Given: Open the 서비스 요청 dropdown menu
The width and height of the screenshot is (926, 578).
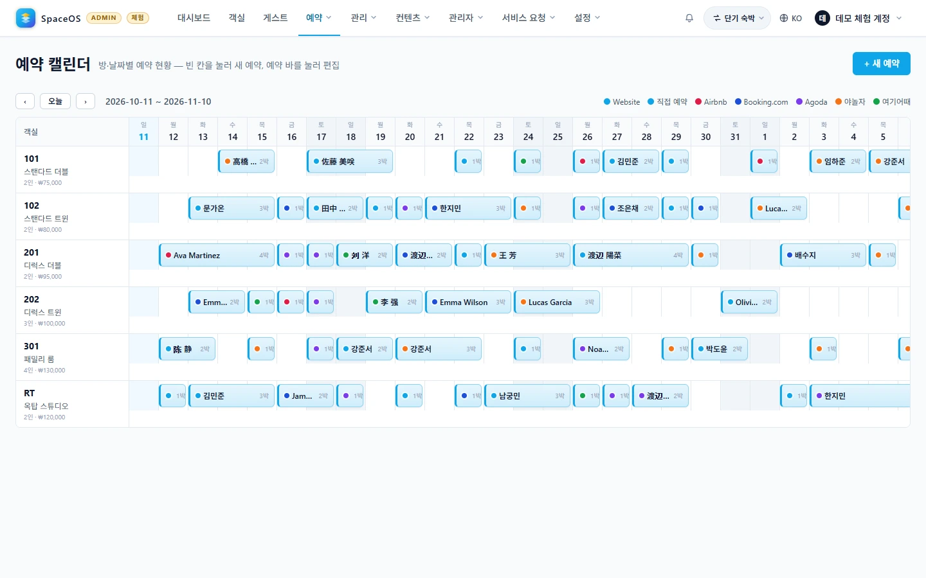Looking at the screenshot, I should 528,18.
